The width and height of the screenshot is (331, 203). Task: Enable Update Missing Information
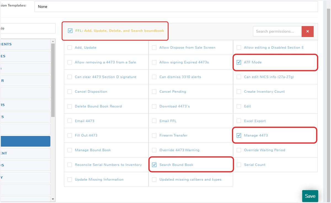click(70, 180)
